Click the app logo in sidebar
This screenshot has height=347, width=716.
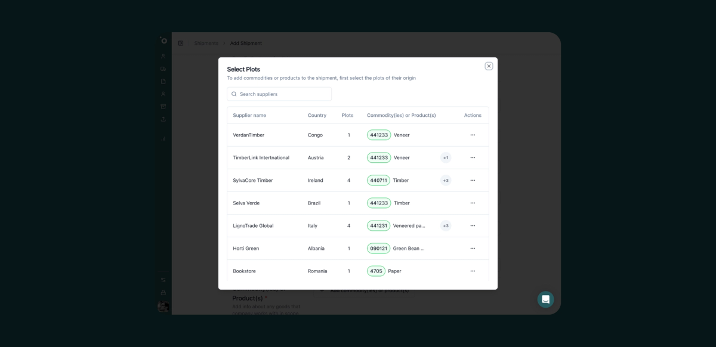coord(163,41)
